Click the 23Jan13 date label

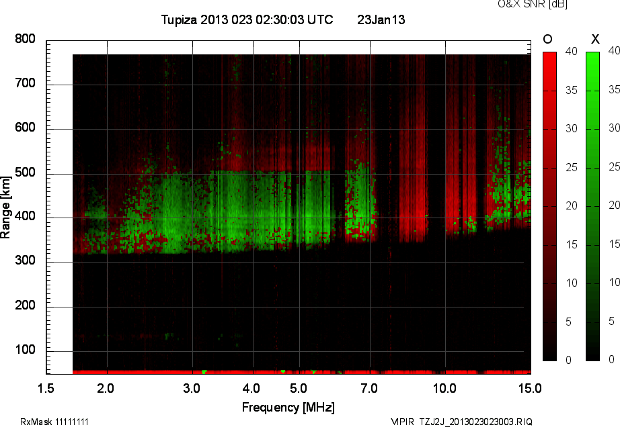(381, 19)
